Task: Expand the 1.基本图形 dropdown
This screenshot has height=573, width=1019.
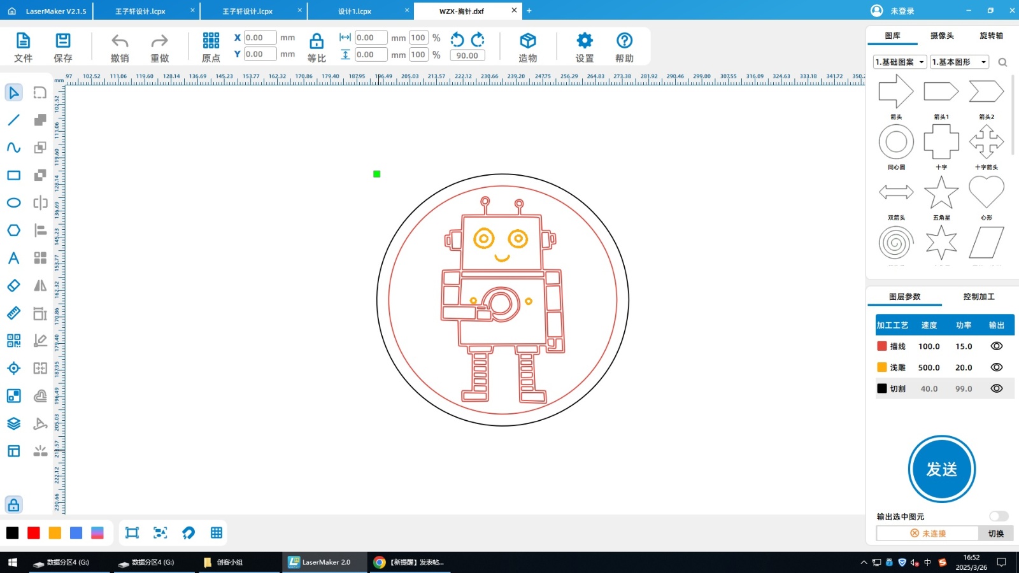Action: coord(959,62)
